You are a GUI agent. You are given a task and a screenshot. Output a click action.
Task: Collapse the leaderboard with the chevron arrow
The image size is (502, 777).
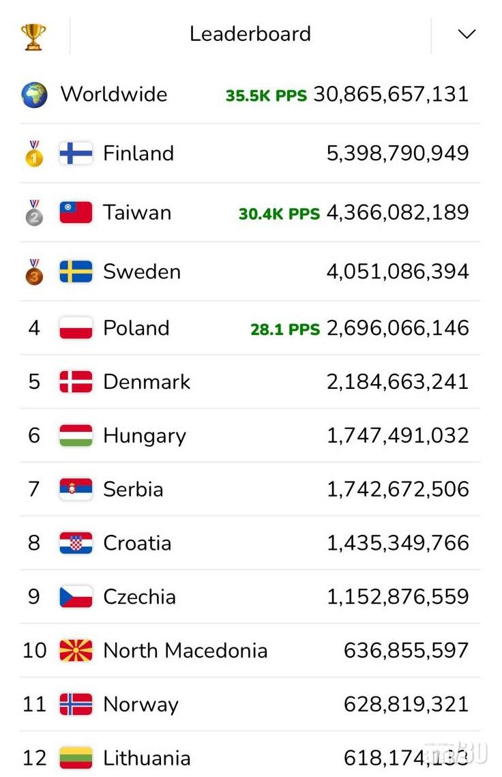[467, 35]
